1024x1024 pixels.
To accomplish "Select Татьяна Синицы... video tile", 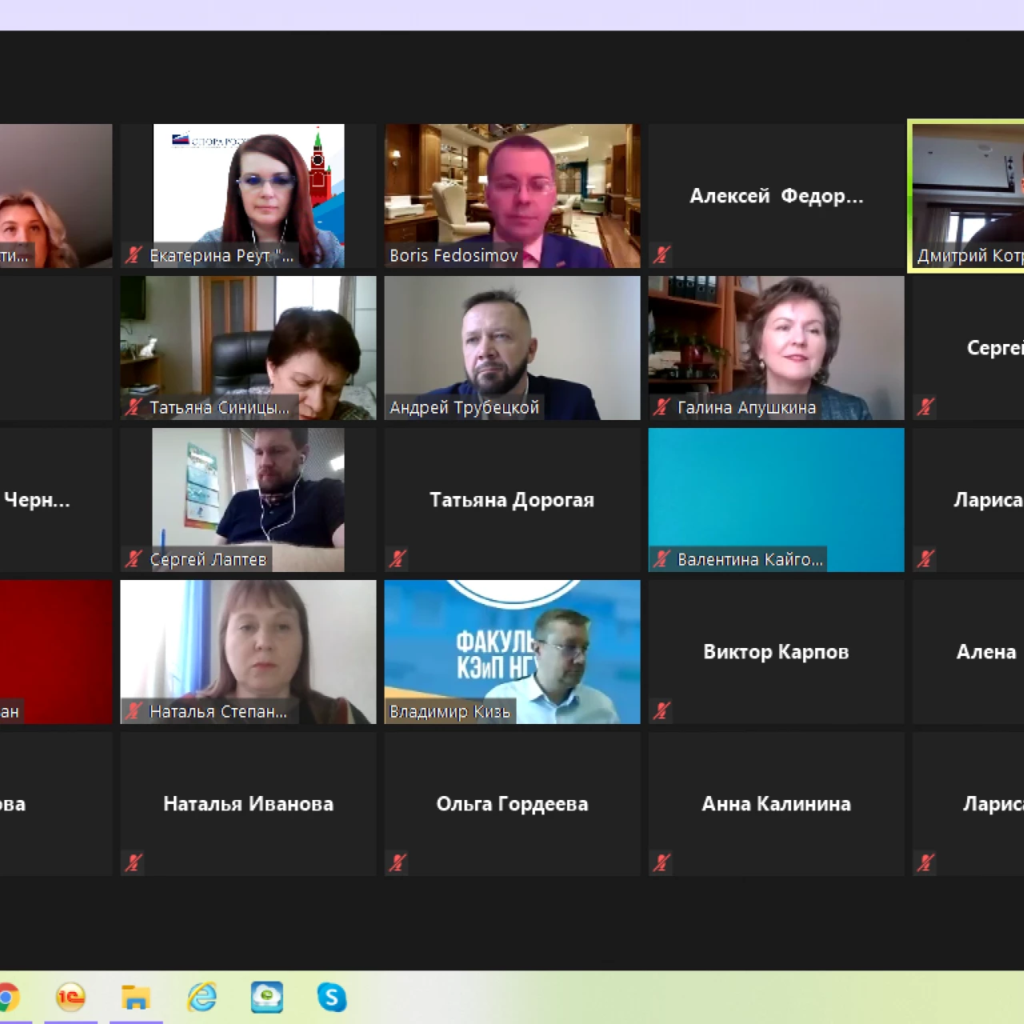I will [248, 348].
